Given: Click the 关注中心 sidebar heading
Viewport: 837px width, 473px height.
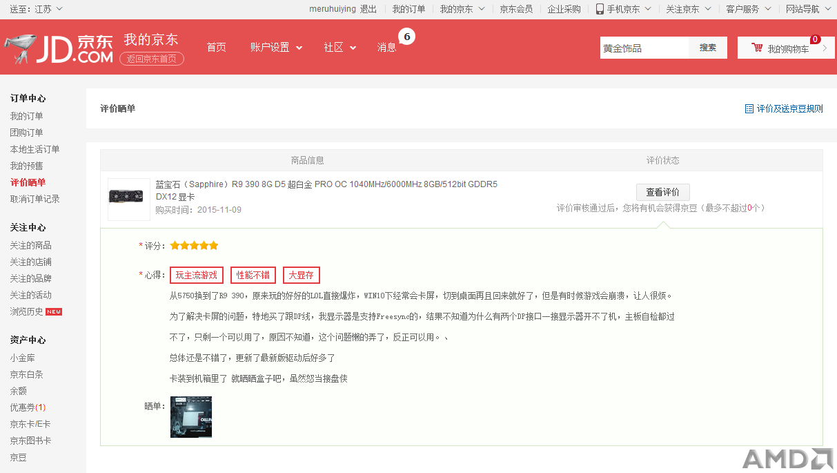Looking at the screenshot, I should tap(28, 227).
